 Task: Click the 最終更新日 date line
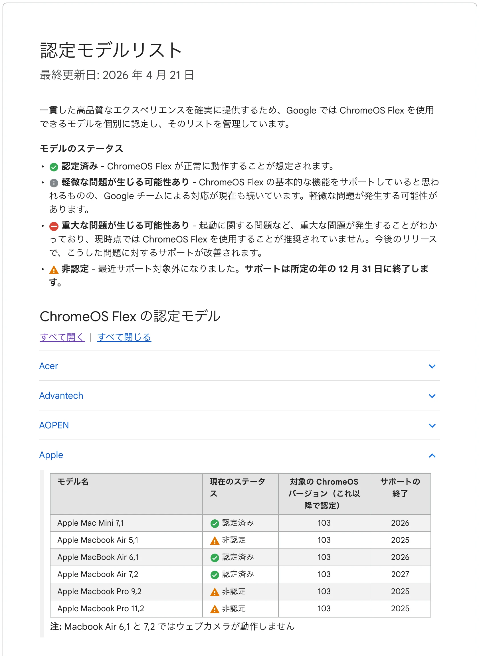point(117,75)
